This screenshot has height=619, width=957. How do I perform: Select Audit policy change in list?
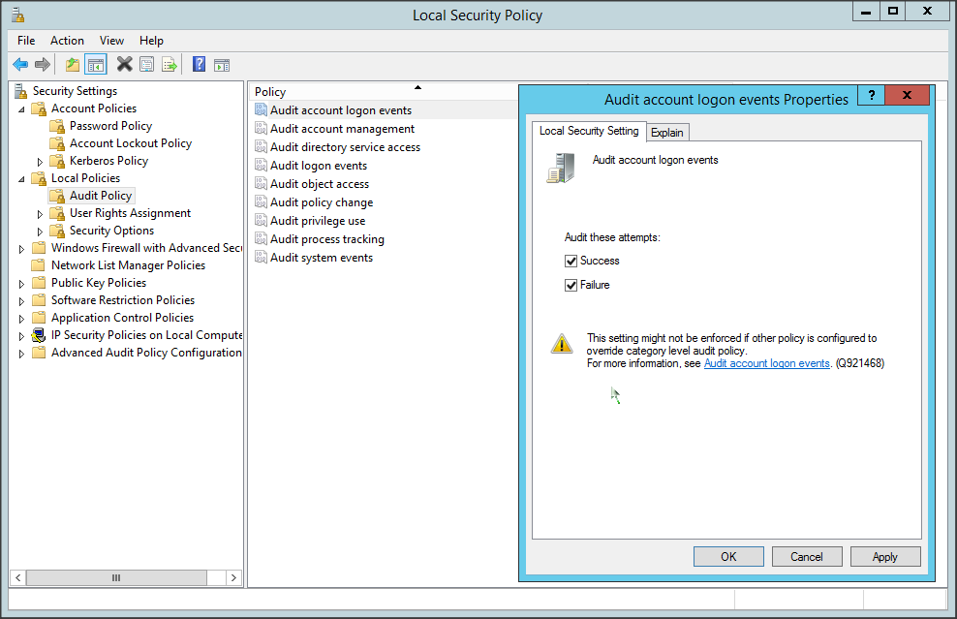321,202
